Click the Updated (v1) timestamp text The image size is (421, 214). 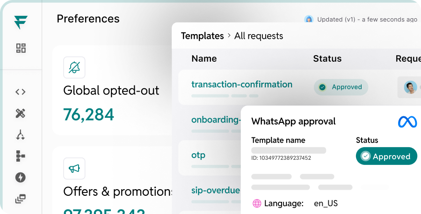pyautogui.click(x=367, y=20)
